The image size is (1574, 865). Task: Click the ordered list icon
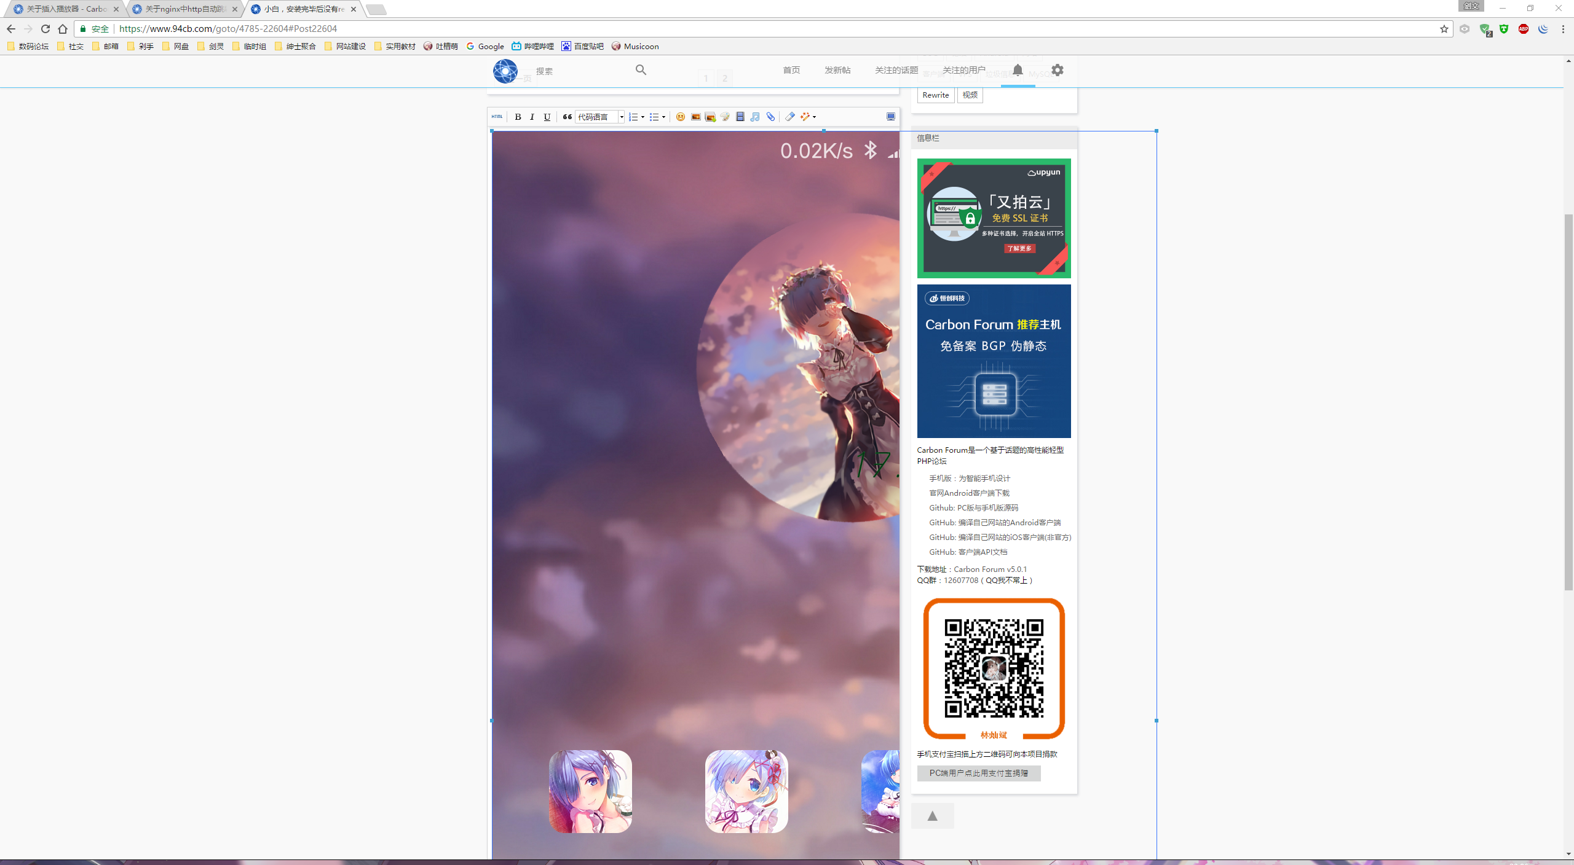tap(633, 117)
